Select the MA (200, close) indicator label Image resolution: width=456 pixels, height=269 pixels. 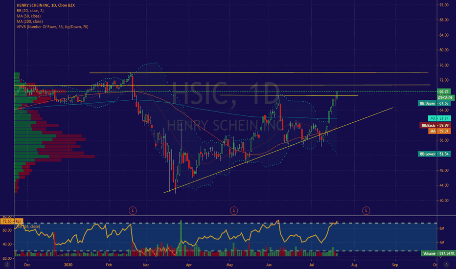coord(29,21)
